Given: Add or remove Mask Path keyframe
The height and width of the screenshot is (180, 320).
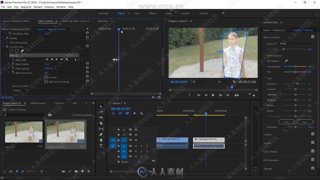Looking at the screenshot, I should (78, 60).
